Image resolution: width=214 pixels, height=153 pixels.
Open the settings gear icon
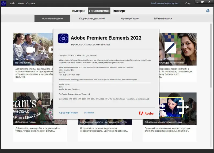(208, 11)
